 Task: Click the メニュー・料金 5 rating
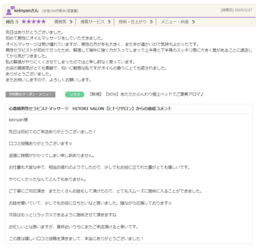tap(178, 22)
